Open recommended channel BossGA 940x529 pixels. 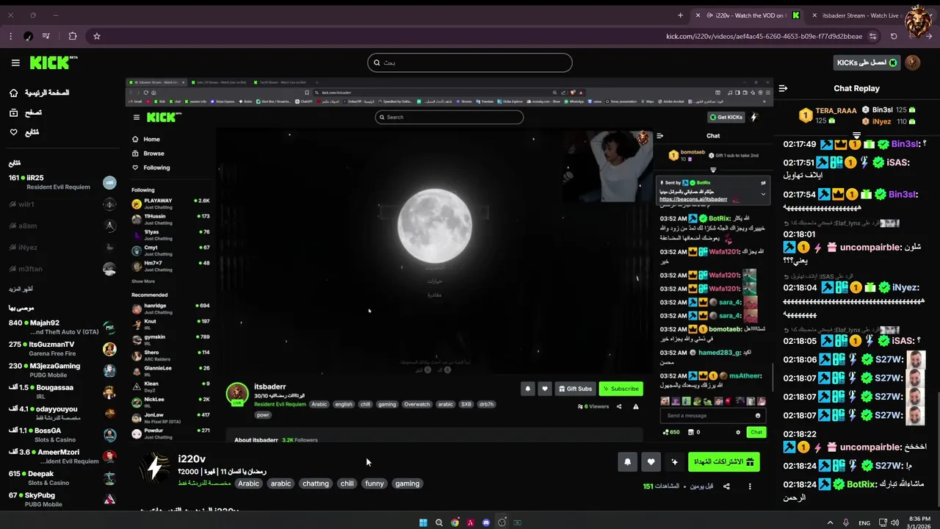tap(62, 434)
